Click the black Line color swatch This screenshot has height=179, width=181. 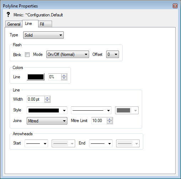click(x=36, y=77)
